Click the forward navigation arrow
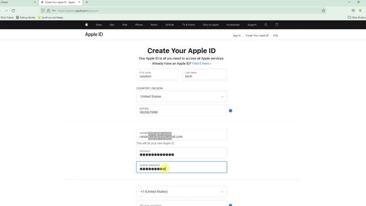 [x=6, y=10]
